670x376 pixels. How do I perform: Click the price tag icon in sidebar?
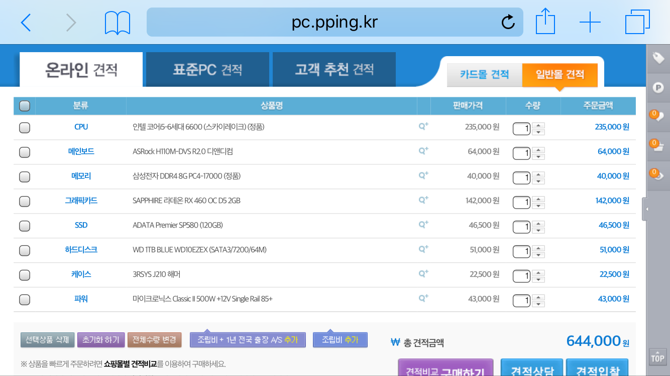click(x=658, y=59)
